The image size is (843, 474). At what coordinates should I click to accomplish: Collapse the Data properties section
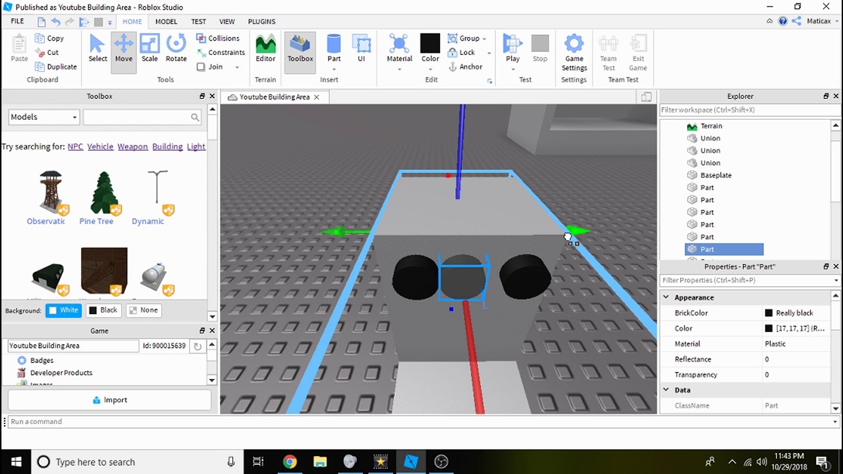[x=666, y=390]
